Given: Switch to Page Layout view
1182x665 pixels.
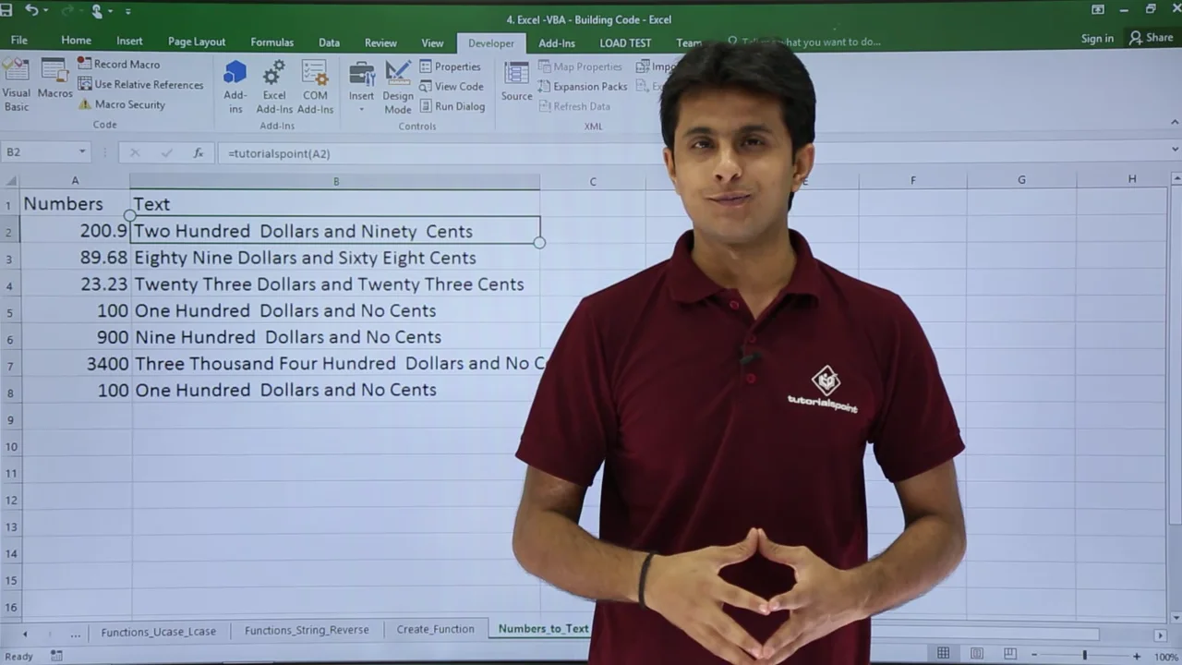Looking at the screenshot, I should (977, 654).
